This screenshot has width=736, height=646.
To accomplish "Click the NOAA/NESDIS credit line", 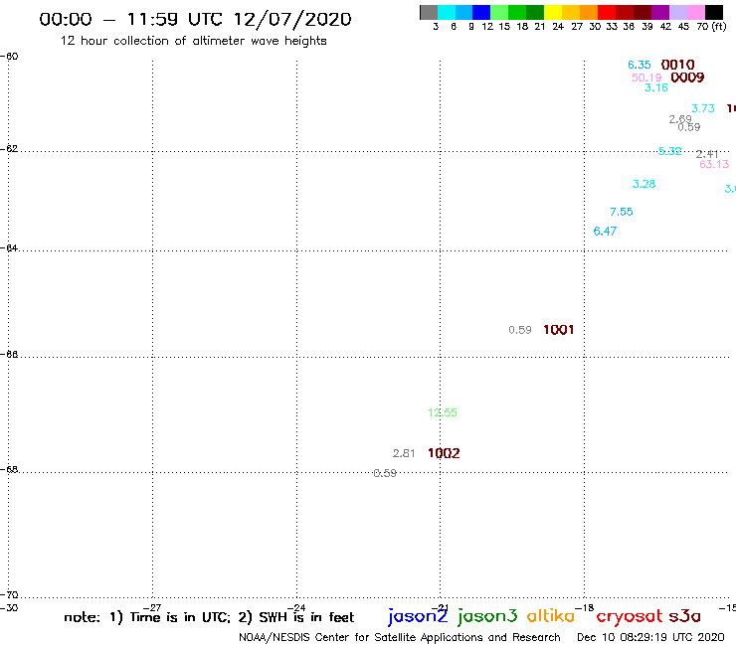I will click(400, 638).
